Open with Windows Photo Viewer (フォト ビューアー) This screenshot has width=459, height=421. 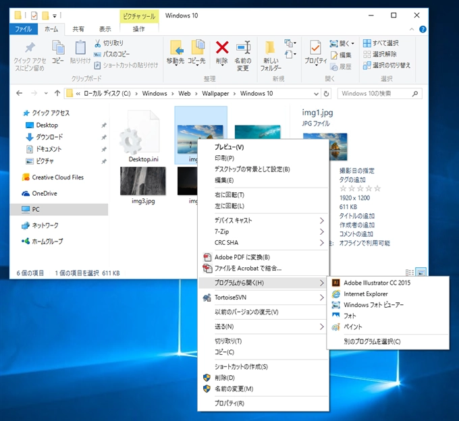click(x=388, y=305)
